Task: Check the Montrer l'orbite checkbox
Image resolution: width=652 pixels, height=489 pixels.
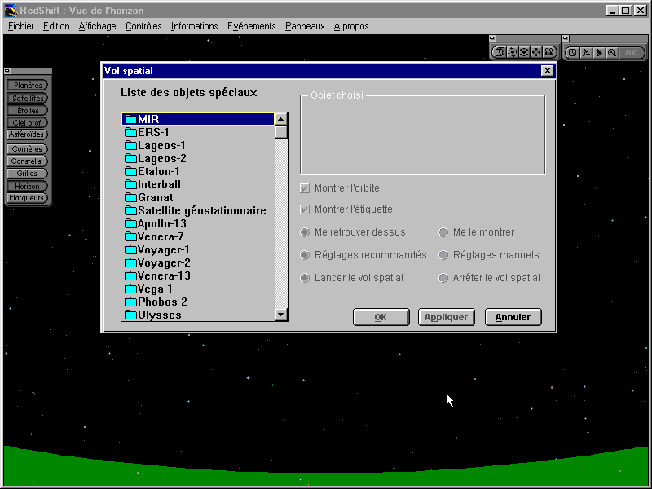Action: 305,188
